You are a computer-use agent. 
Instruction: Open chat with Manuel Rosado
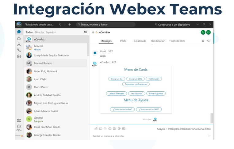click(55, 63)
